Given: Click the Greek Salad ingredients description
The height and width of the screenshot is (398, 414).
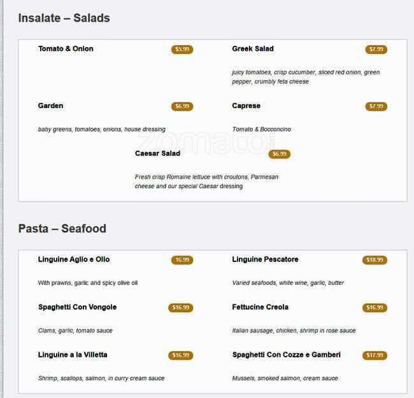Looking at the screenshot, I should [306, 77].
